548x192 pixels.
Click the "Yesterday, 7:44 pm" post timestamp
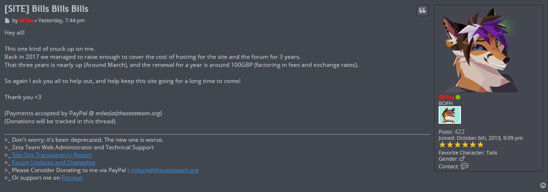pyautogui.click(x=61, y=21)
